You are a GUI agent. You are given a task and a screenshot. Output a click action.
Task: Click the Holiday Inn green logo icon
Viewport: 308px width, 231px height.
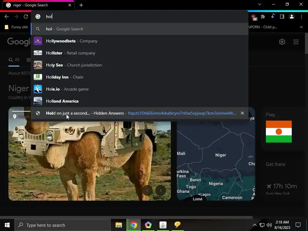tap(38, 77)
